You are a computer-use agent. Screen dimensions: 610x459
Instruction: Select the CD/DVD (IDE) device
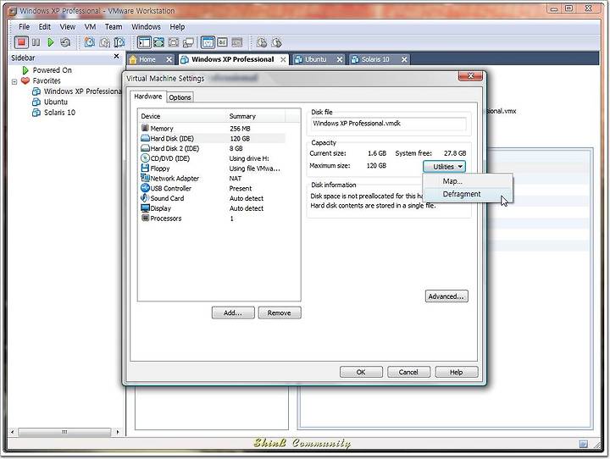tap(213, 158)
